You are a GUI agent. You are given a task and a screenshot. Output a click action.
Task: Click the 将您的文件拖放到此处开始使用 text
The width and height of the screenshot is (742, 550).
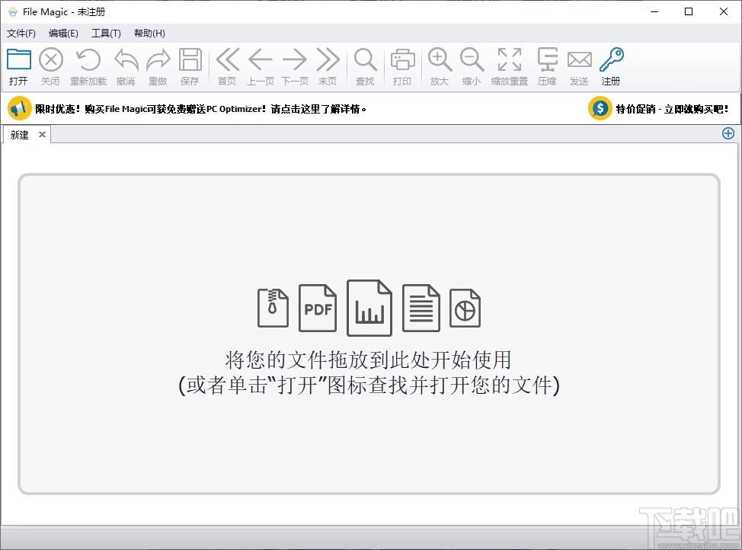(x=369, y=360)
